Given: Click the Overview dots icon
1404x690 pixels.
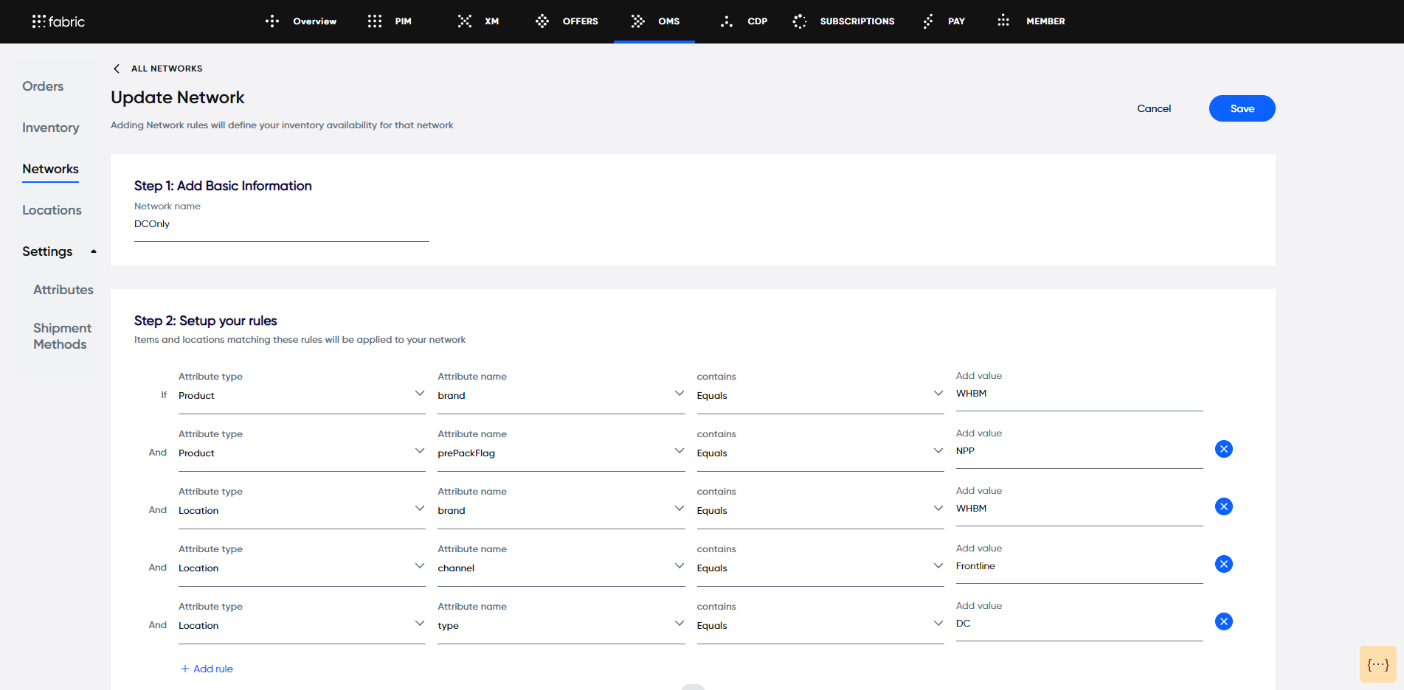Looking at the screenshot, I should click(x=272, y=21).
